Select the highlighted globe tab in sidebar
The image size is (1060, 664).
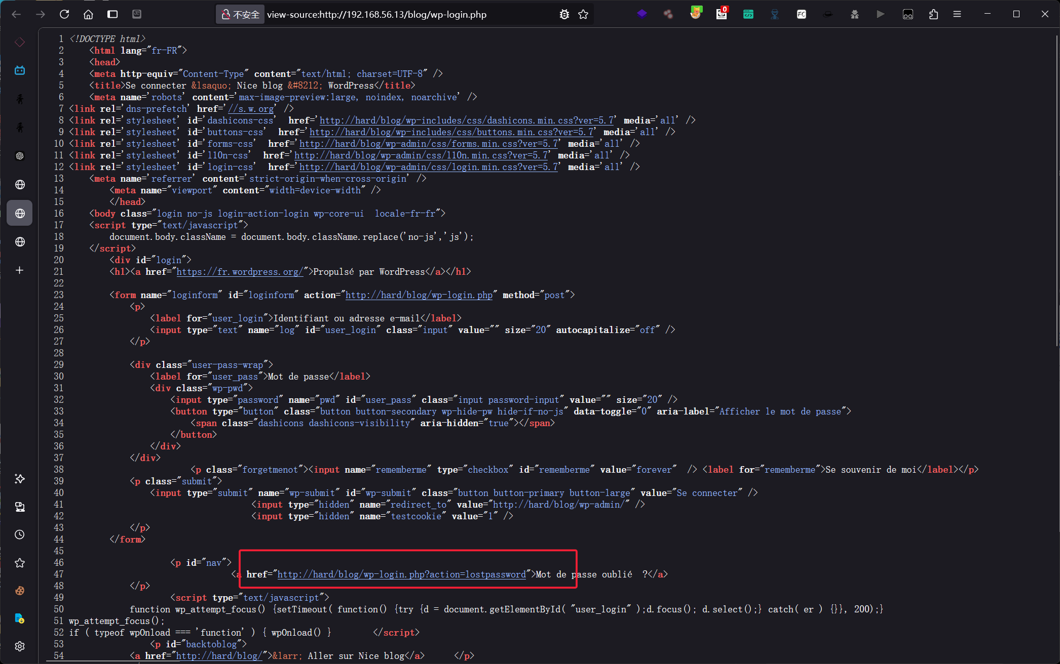[x=20, y=213]
